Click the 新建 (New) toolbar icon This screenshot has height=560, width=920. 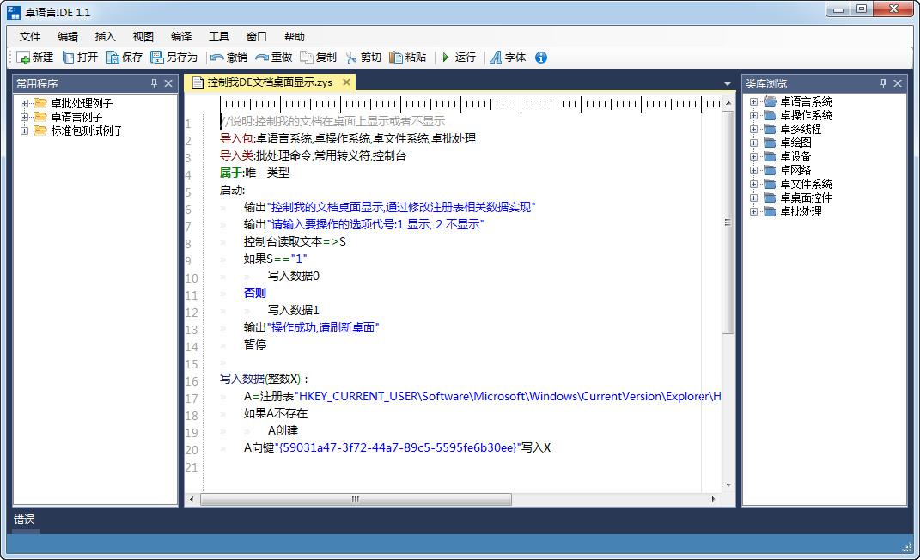coord(23,58)
